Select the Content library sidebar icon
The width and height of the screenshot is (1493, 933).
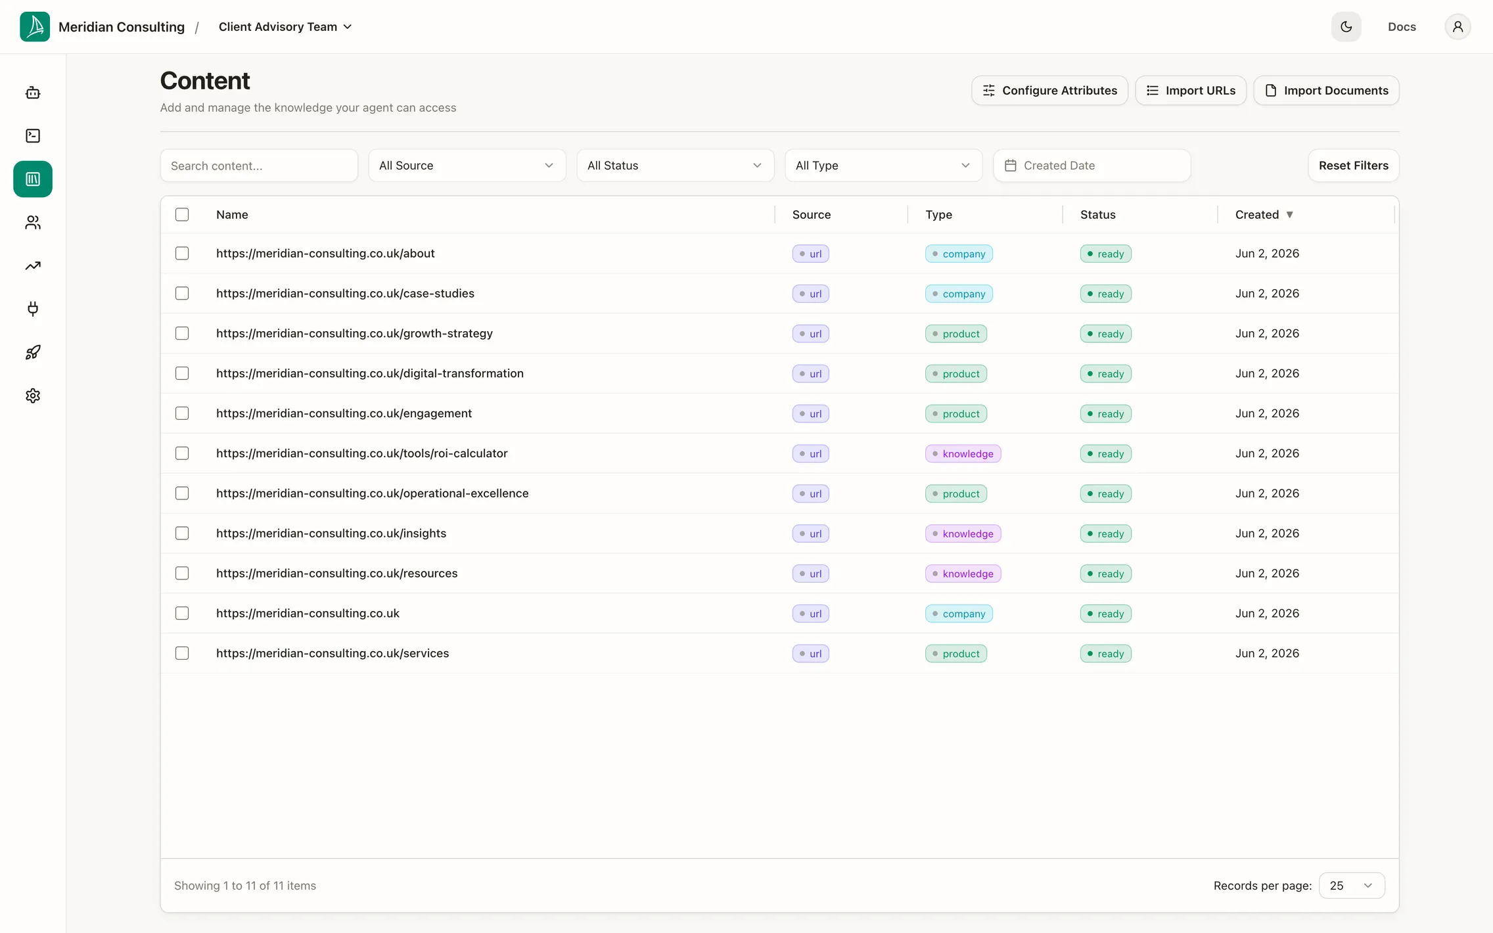(x=33, y=179)
